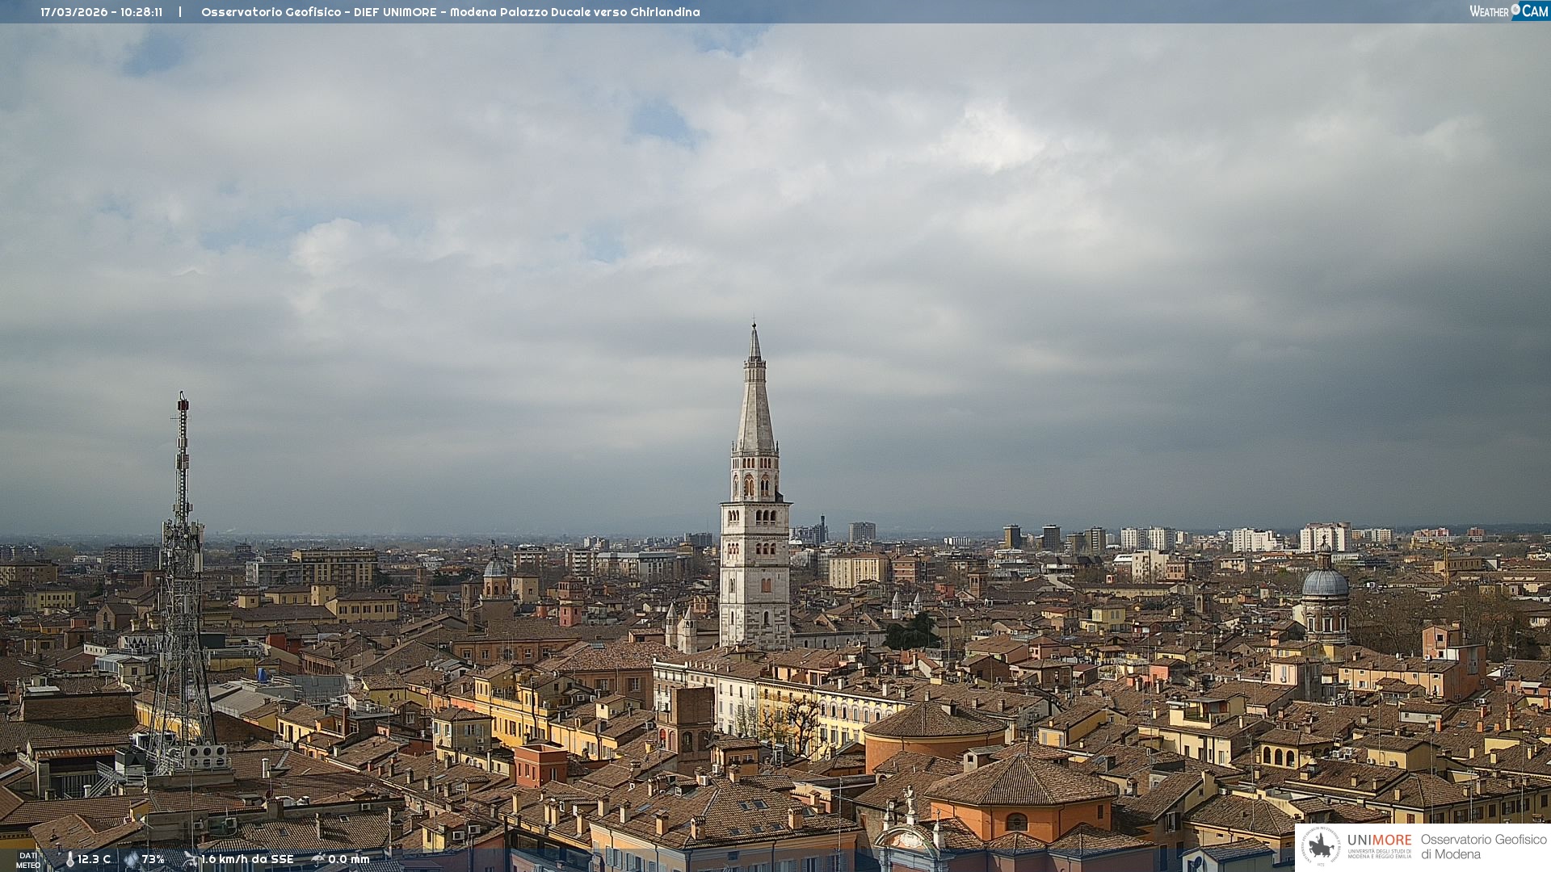Click the 1.6 km/h da SSE wind reading

click(246, 860)
